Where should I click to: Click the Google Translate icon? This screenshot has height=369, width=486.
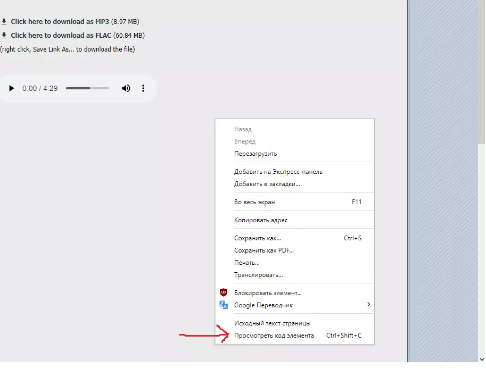click(x=224, y=305)
